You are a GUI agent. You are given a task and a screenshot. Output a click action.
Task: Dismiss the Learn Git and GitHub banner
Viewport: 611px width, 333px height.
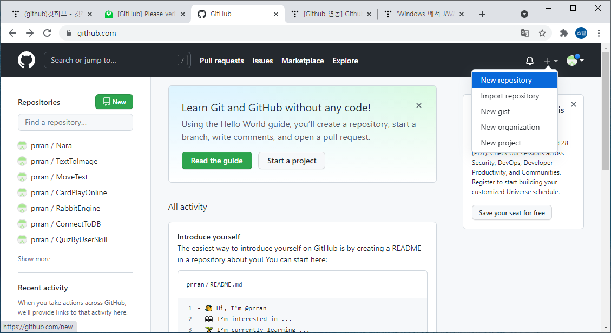(x=419, y=105)
